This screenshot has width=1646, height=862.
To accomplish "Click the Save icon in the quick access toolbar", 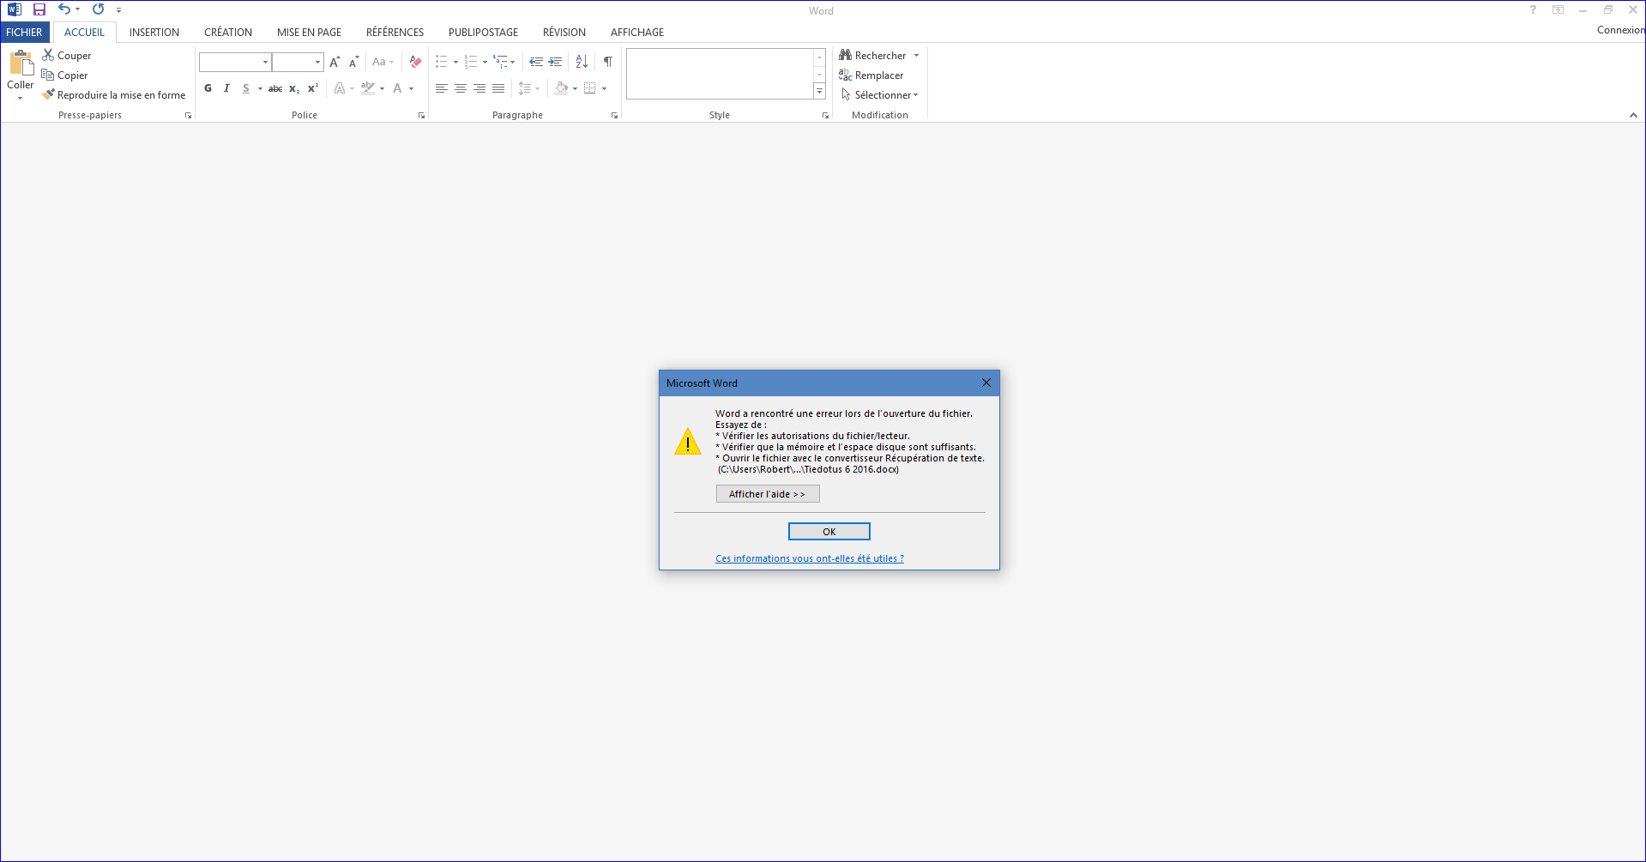I will click(39, 9).
